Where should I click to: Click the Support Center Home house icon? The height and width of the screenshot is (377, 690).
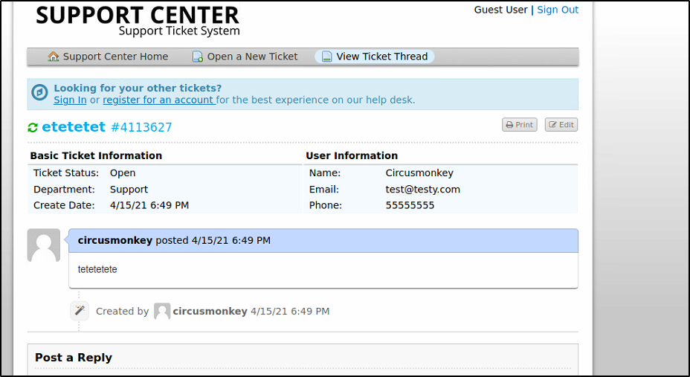click(54, 57)
